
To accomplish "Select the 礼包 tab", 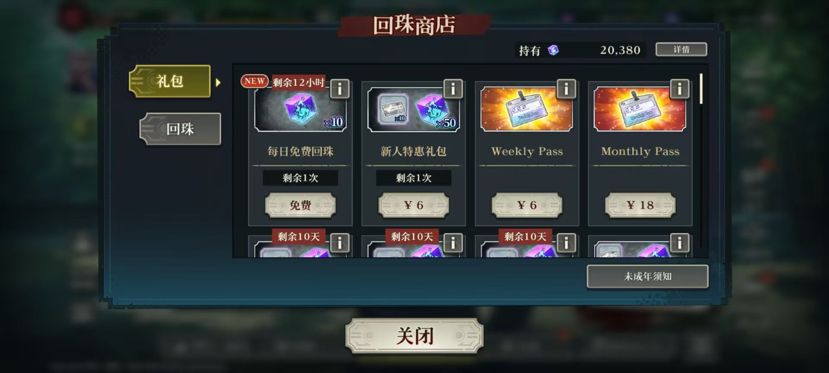I will [x=170, y=81].
